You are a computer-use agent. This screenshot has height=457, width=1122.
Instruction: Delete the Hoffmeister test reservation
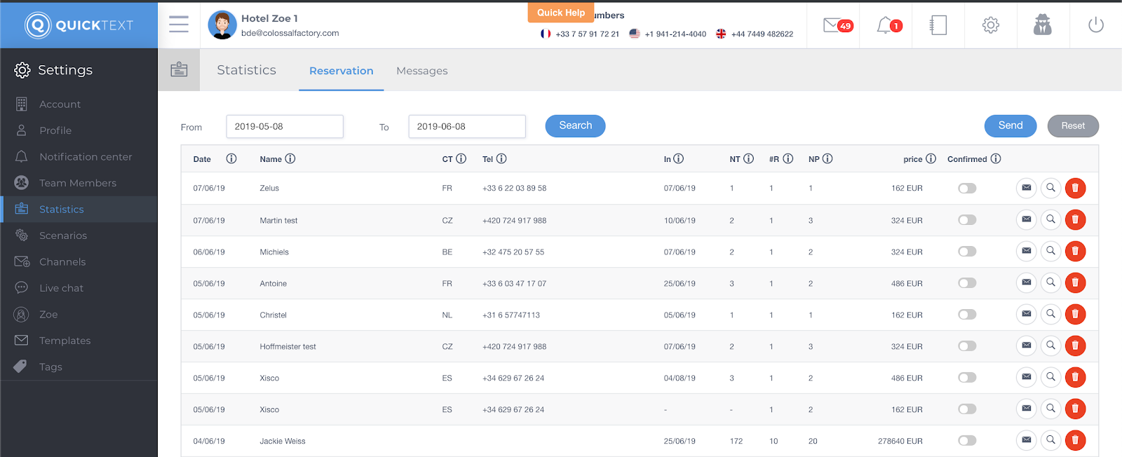1075,346
